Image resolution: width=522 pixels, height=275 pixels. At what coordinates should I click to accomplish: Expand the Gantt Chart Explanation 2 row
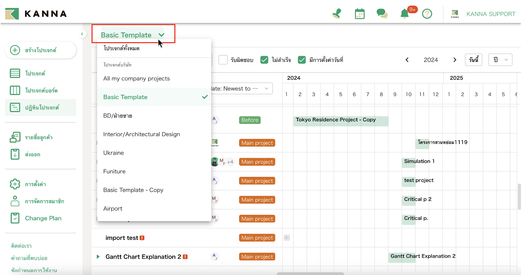98,257
